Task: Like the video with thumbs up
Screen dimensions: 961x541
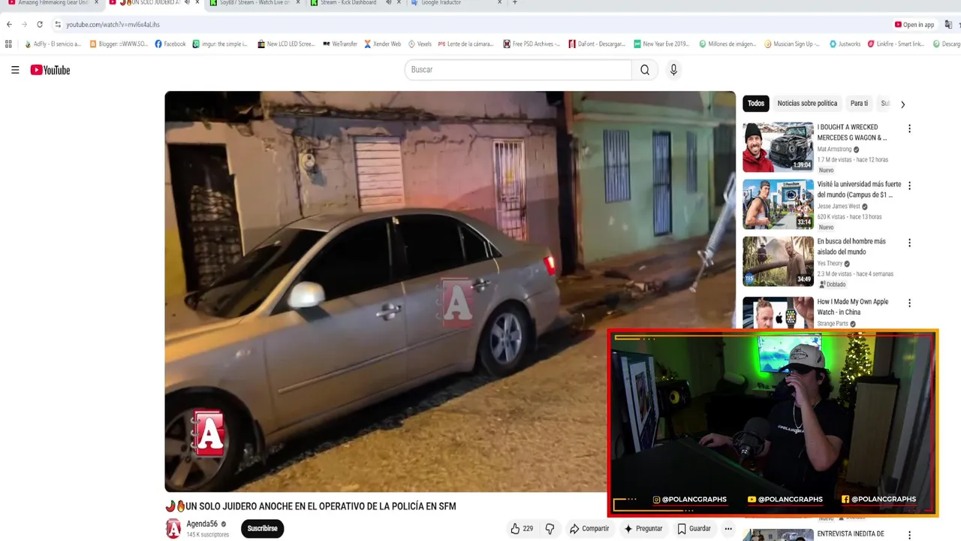Action: pos(522,528)
